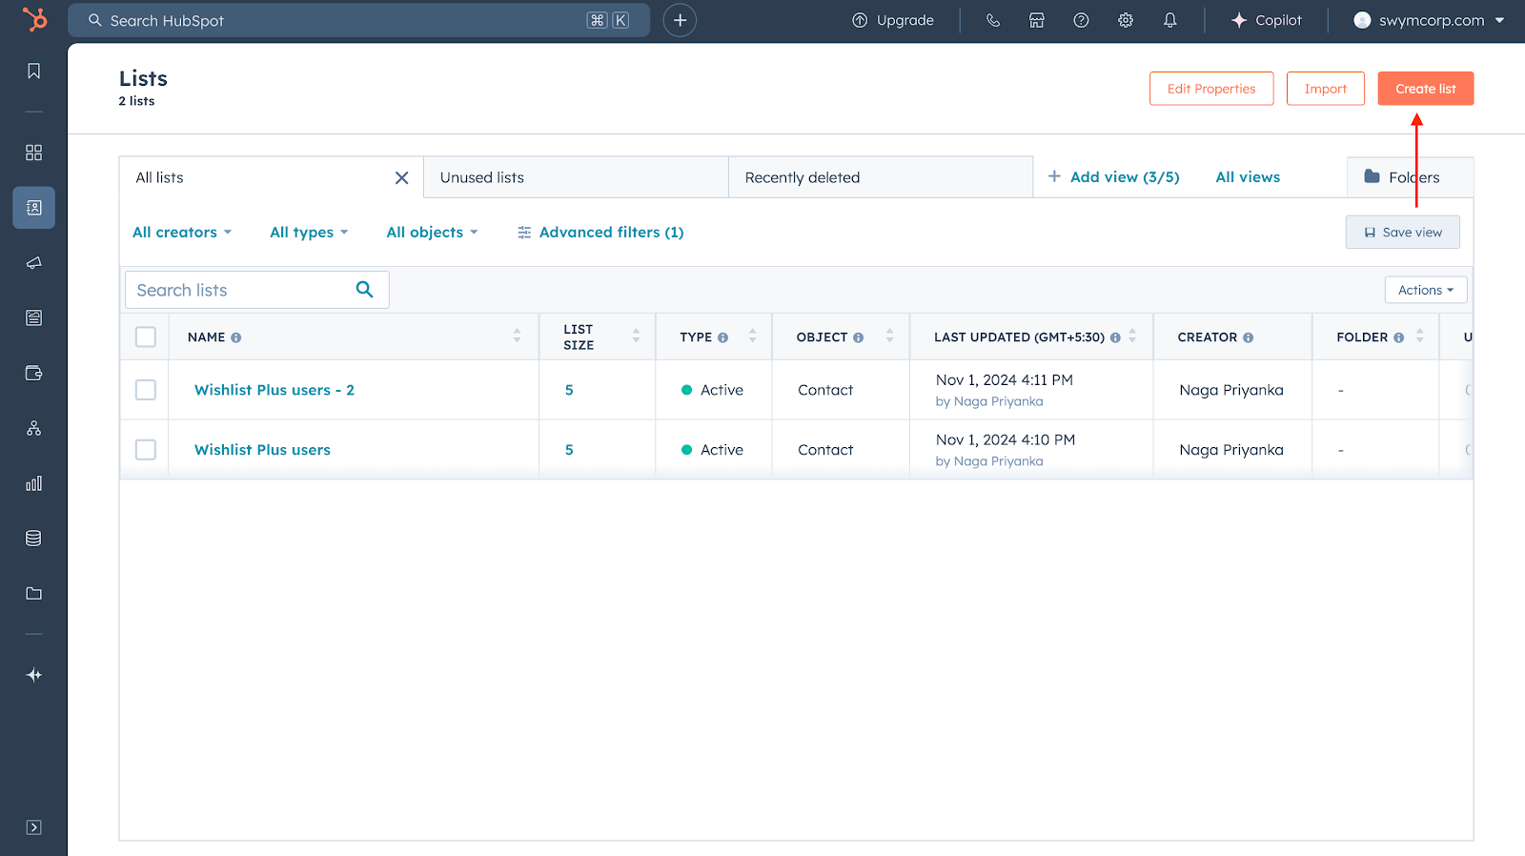
Task: Sort by NAME column arrows
Action: pyautogui.click(x=518, y=336)
